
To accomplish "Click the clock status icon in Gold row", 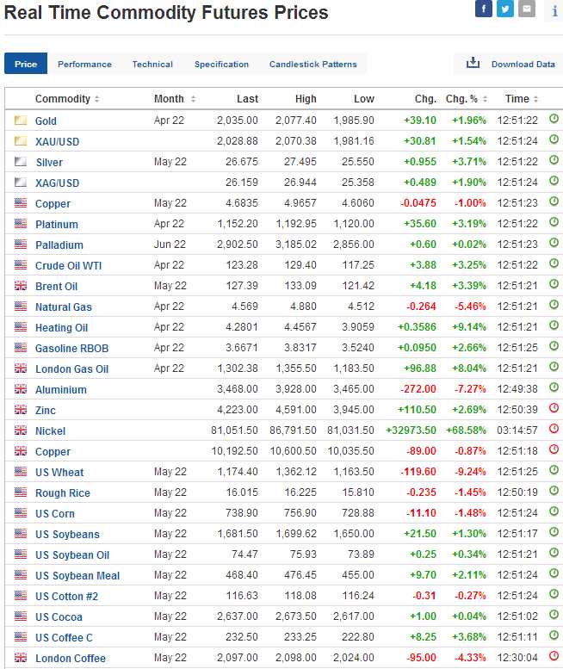I will click(x=554, y=121).
